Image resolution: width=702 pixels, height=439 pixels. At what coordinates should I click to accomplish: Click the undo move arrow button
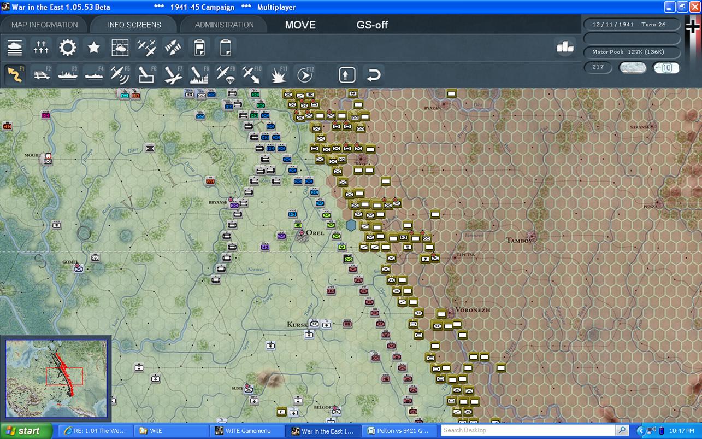click(x=373, y=75)
